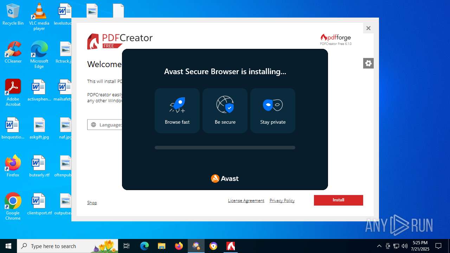The width and height of the screenshot is (450, 253).
Task: Select the oftenpub image file icon
Action: click(63, 166)
